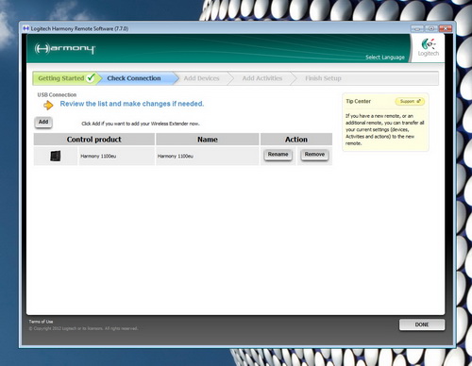
Task: Rename the Harmony 1100eu remote
Action: [x=278, y=155]
